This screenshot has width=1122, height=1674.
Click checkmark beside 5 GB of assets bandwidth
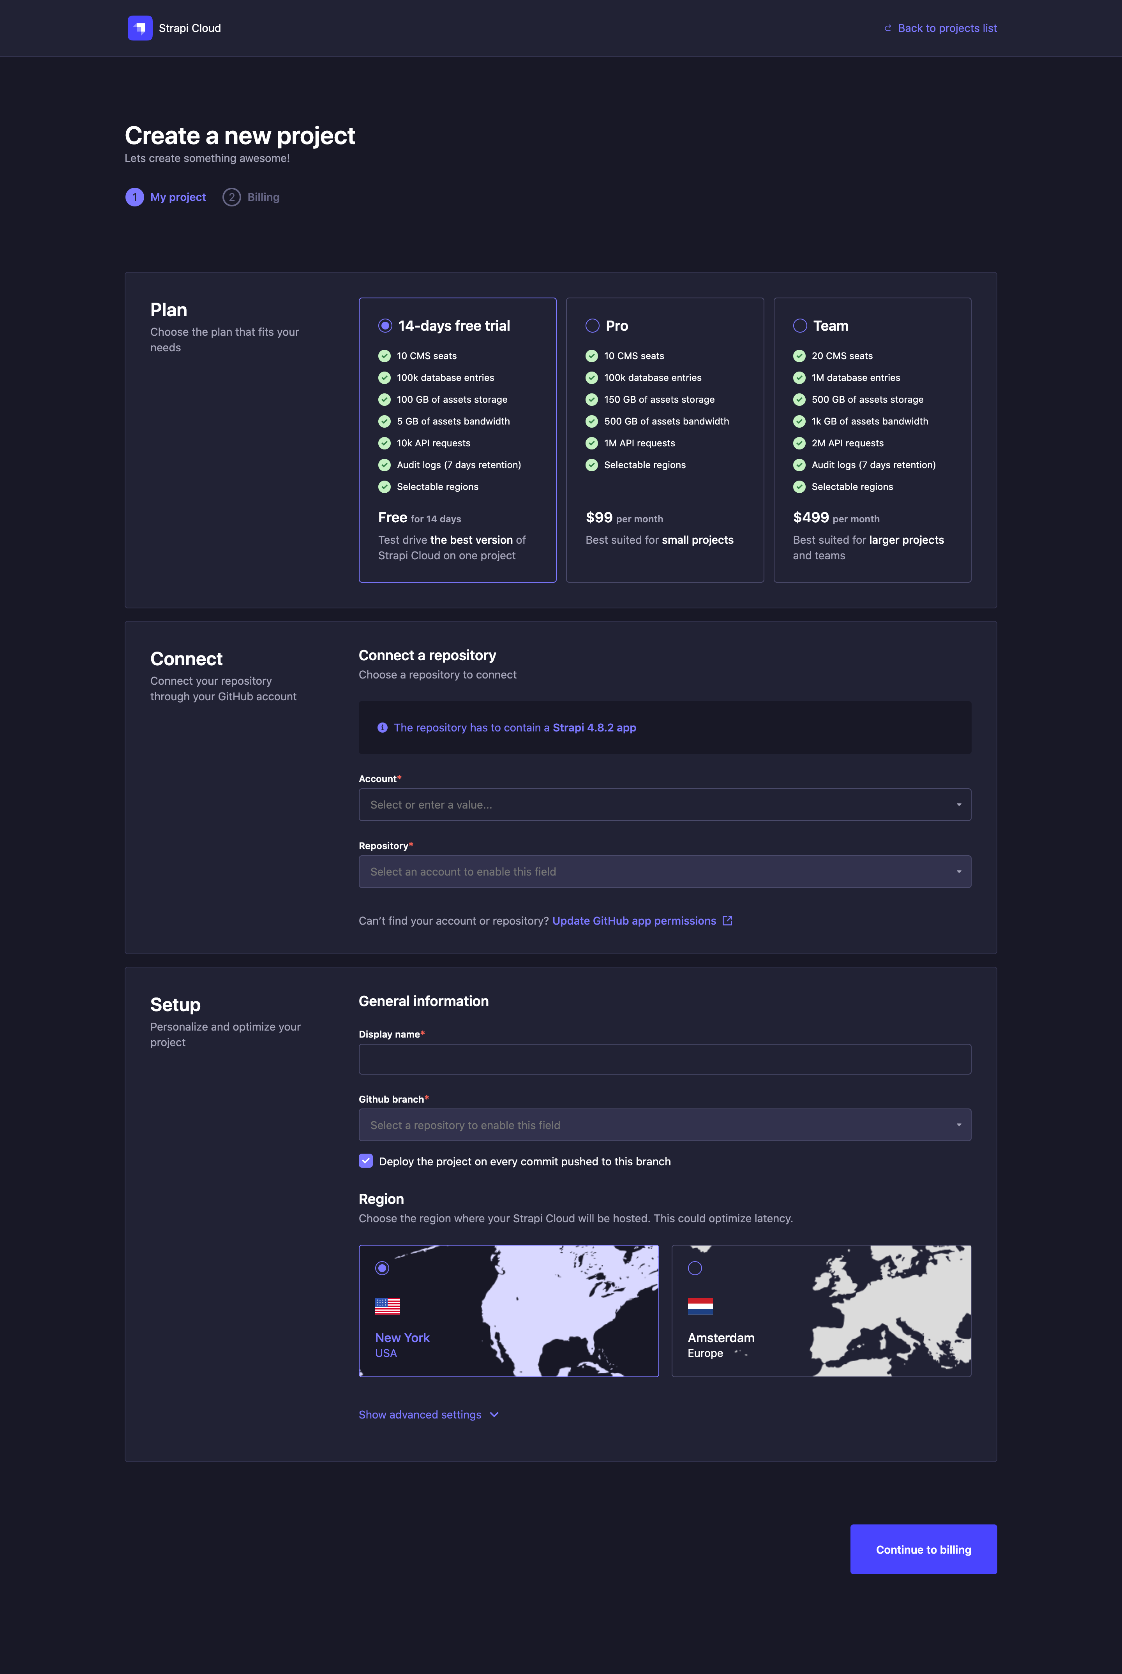pos(384,421)
